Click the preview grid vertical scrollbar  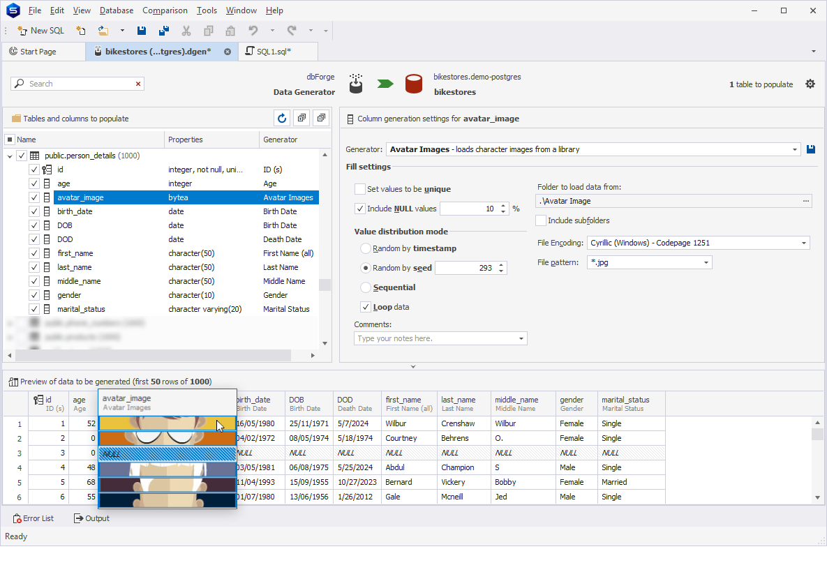(817, 434)
